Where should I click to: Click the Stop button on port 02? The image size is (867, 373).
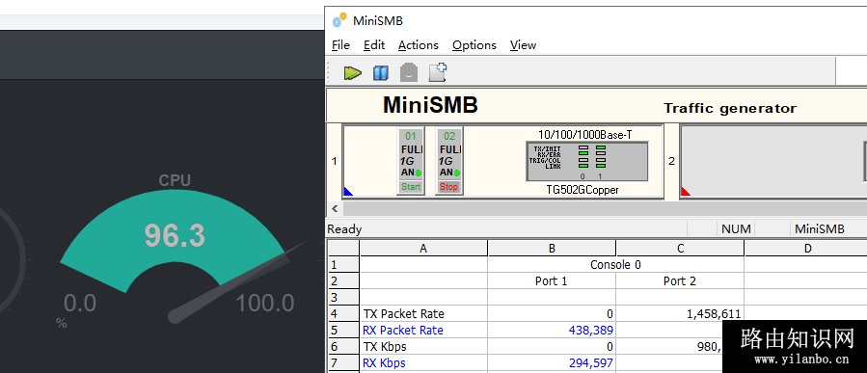point(449,187)
